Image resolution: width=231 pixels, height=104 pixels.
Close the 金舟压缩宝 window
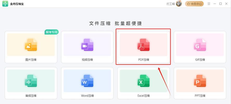pos(226,4)
